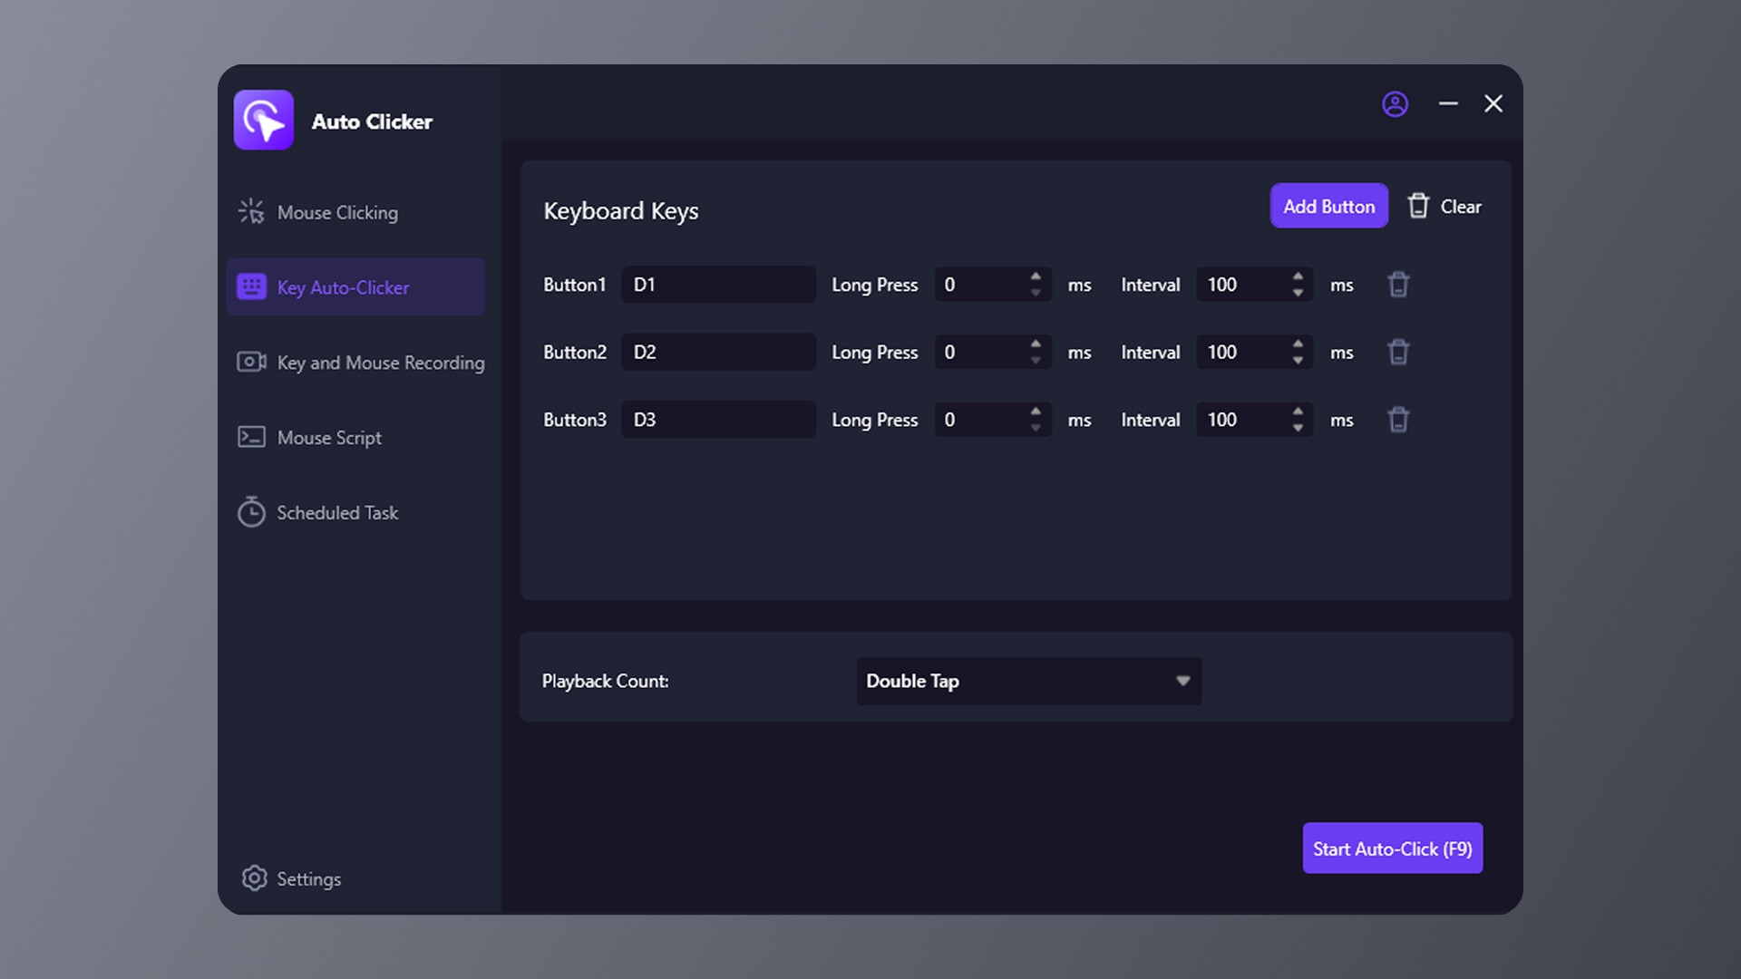The width and height of the screenshot is (1741, 979).
Task: Delete Button3 row via trash icon
Action: tap(1398, 419)
